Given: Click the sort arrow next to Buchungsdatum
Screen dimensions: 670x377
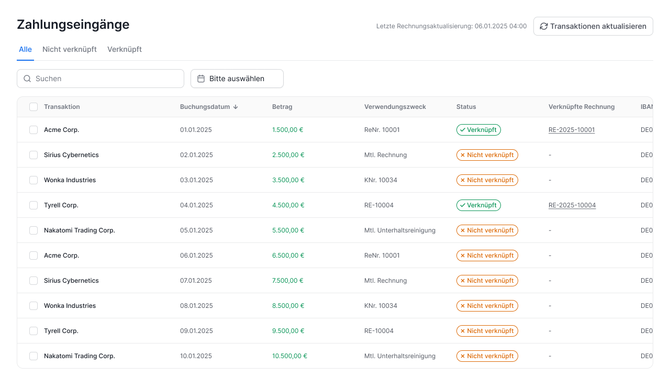Looking at the screenshot, I should (x=236, y=107).
